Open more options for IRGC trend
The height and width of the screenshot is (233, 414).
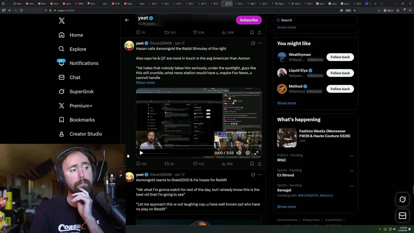[352, 156]
